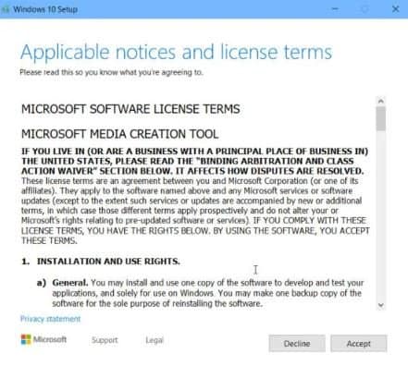Click the 'MICROSOFT MEDIA CREATION TOOL' heading

[x=120, y=134]
